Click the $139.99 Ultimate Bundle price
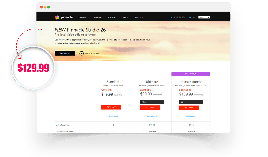Screen dimensions: 268x157 [186, 94]
